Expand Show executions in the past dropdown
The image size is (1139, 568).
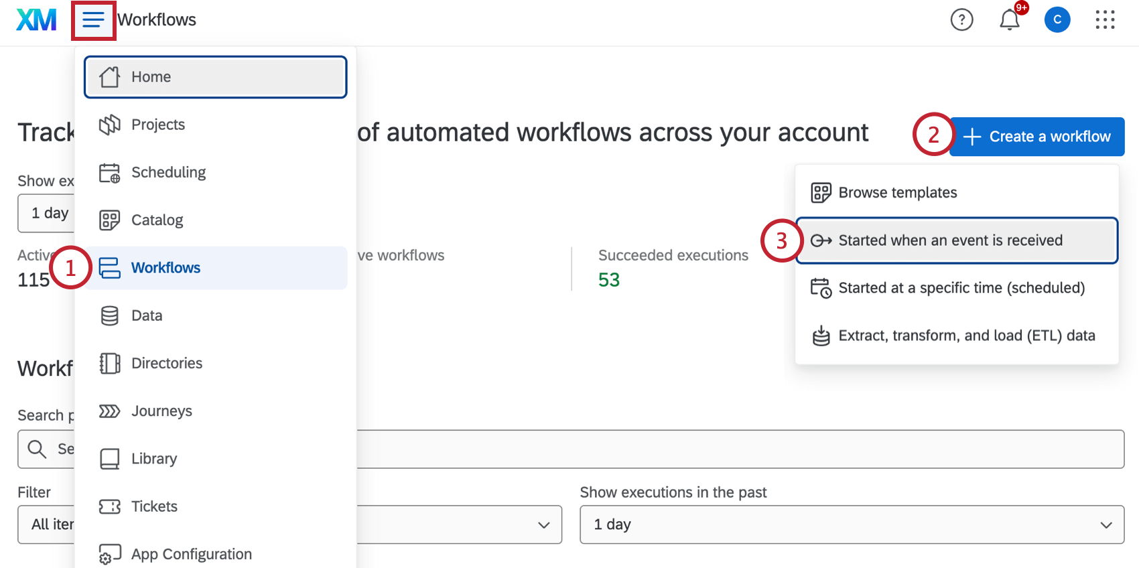pyautogui.click(x=852, y=524)
